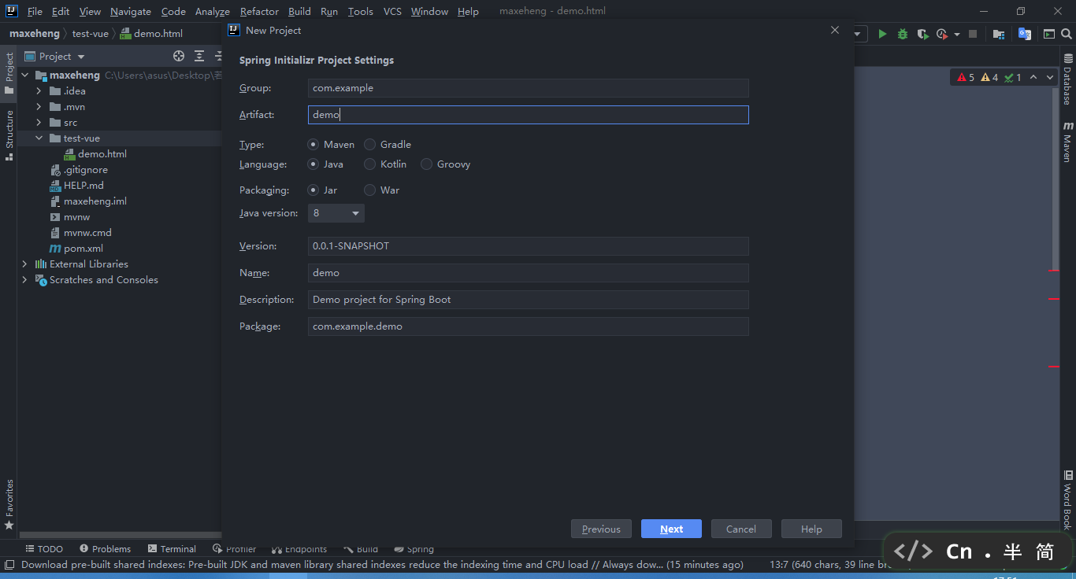Open the Structure side panel

coord(9,135)
